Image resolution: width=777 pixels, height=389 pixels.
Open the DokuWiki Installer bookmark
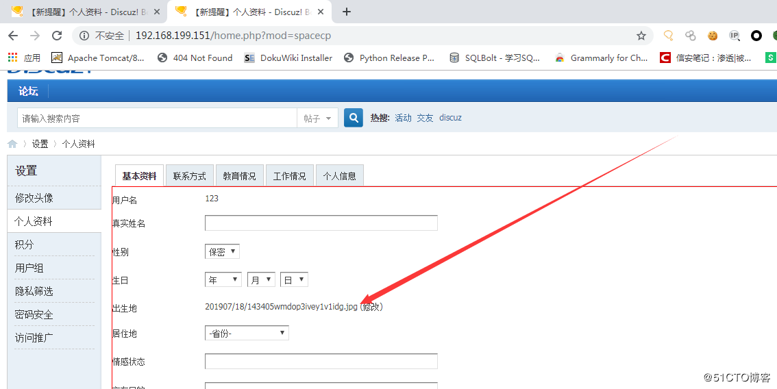pyautogui.click(x=288, y=58)
